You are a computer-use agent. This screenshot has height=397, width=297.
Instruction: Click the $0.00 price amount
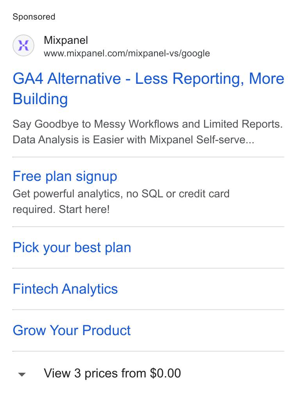tap(166, 373)
